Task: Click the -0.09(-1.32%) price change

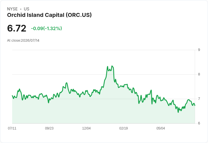Action: click(46, 28)
